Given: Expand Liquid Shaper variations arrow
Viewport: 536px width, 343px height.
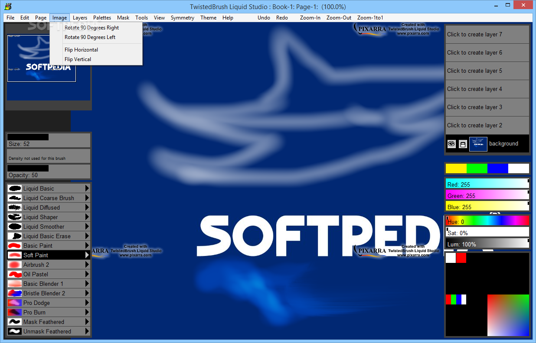Looking at the screenshot, I should [x=87, y=217].
